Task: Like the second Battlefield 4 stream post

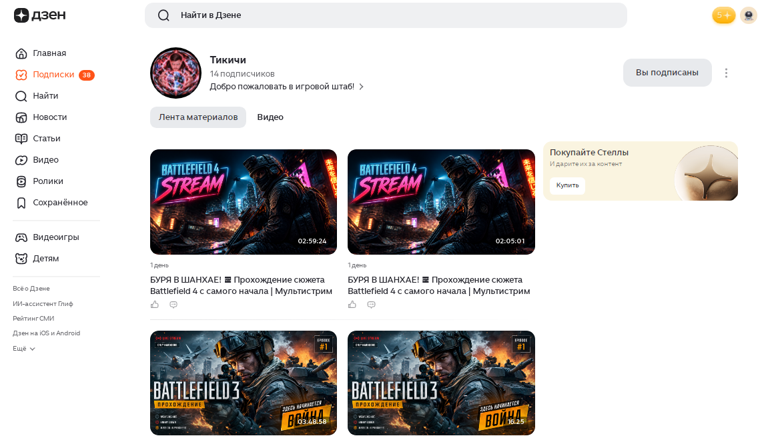Action: pyautogui.click(x=352, y=305)
